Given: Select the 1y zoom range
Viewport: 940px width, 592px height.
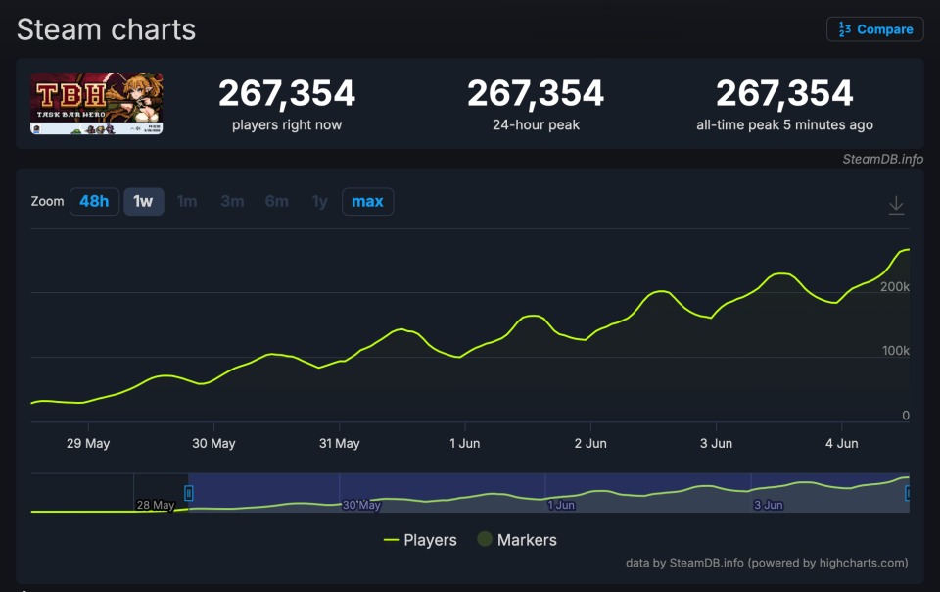Looking at the screenshot, I should pyautogui.click(x=319, y=202).
